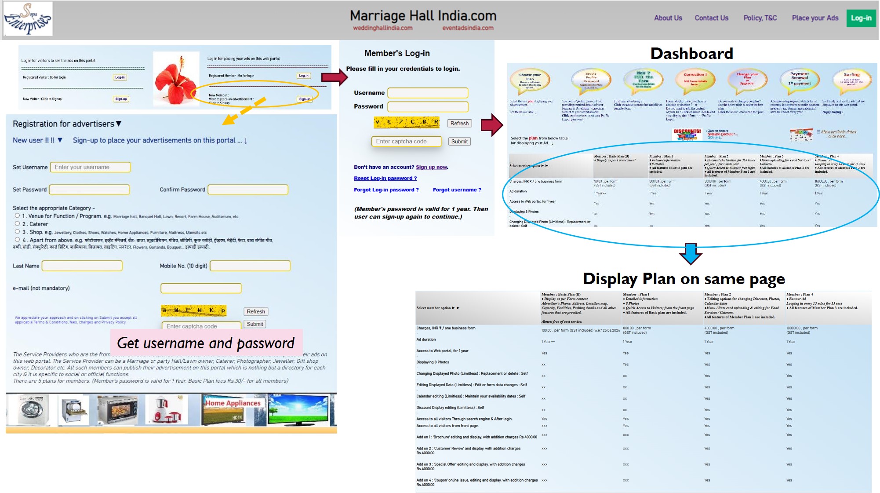Viewport: 880px width, 493px height.
Task: Expand the New user !! !! arrow
Action: tap(60, 140)
